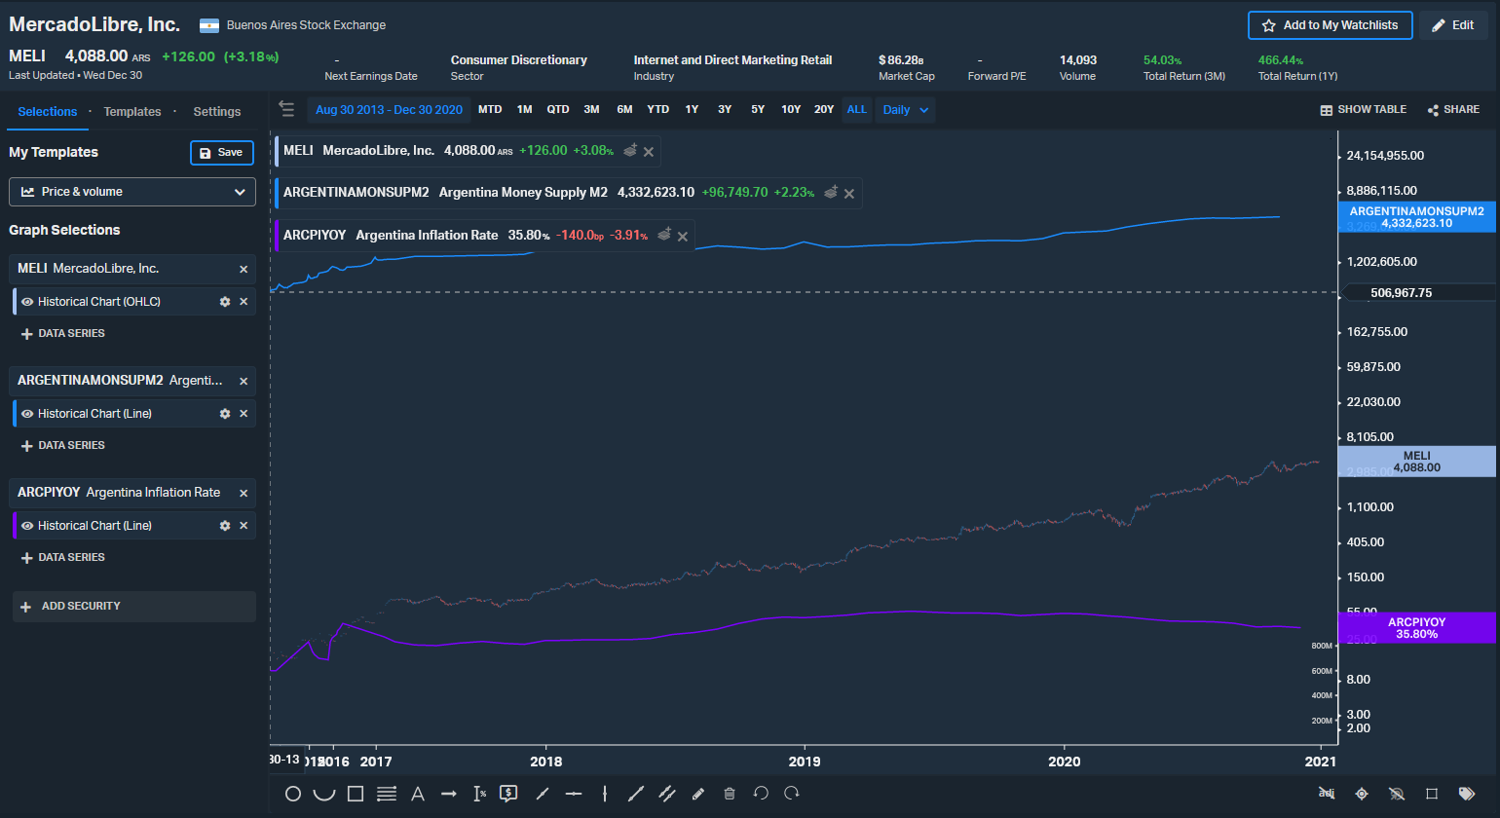Save the current template
Screen dimensions: 1500x818
pyautogui.click(x=222, y=153)
